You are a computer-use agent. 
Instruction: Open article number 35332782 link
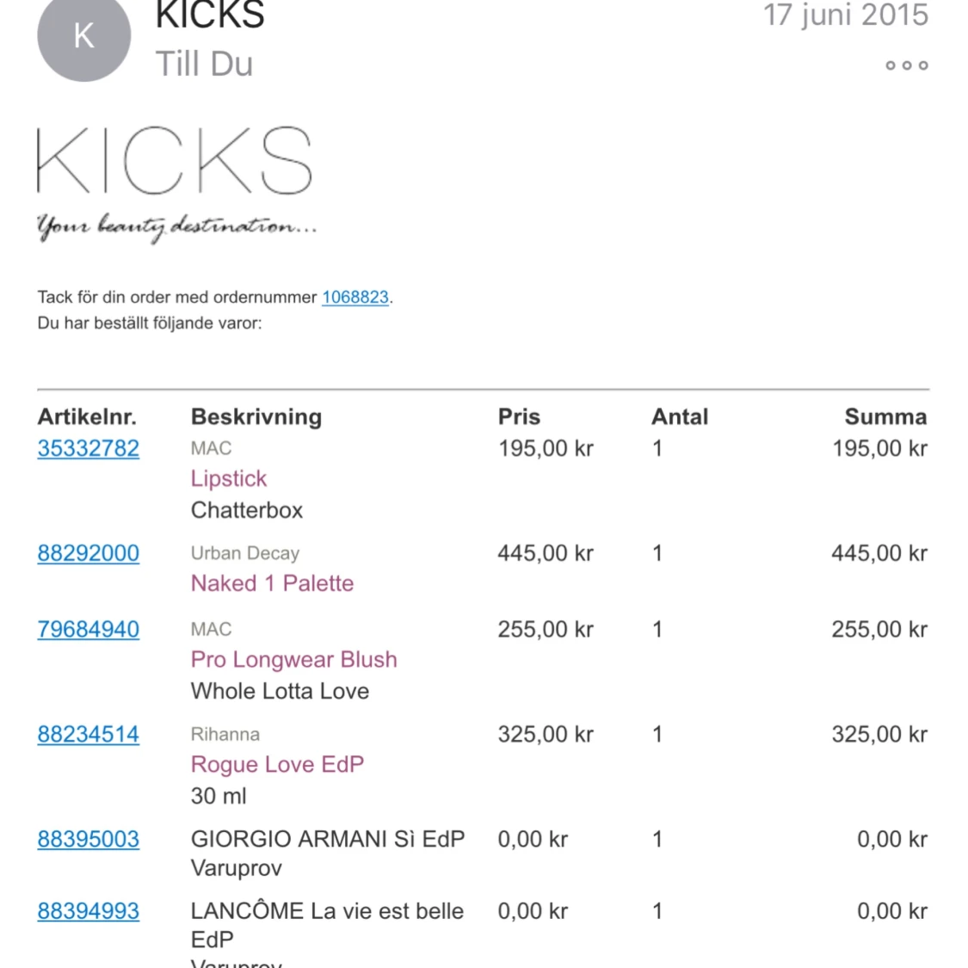tap(88, 448)
